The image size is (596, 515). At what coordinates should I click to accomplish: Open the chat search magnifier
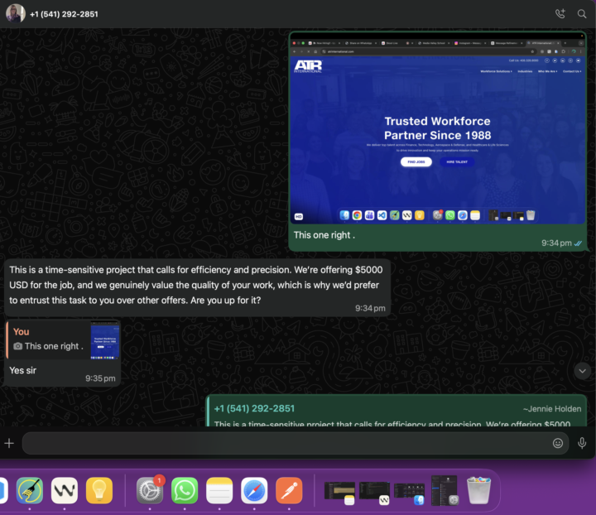pos(582,14)
